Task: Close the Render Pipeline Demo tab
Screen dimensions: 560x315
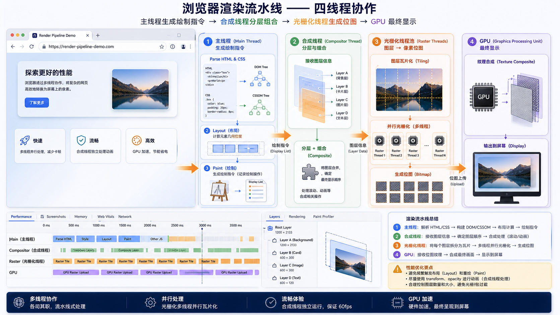Action: pos(87,35)
